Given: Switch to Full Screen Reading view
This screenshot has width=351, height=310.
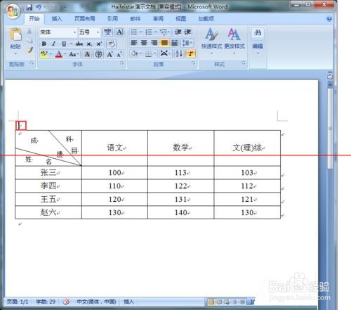Looking at the screenshot, I should [219, 302].
